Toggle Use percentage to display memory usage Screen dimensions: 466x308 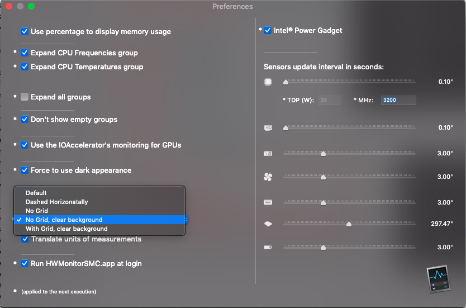pos(25,31)
